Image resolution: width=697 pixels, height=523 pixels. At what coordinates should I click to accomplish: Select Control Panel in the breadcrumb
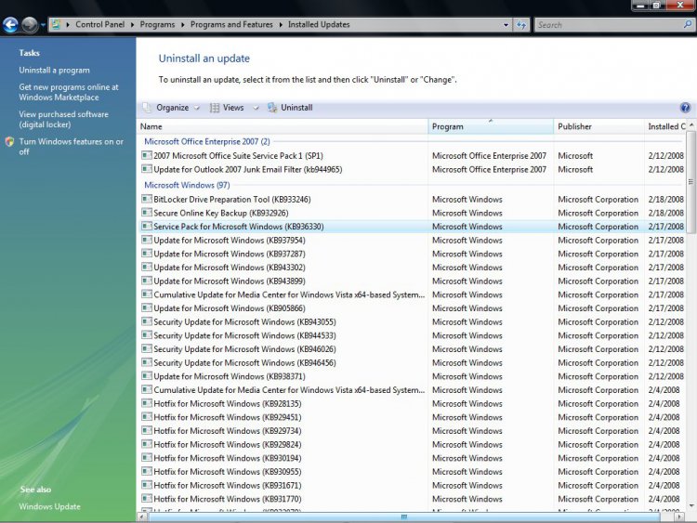tap(100, 24)
